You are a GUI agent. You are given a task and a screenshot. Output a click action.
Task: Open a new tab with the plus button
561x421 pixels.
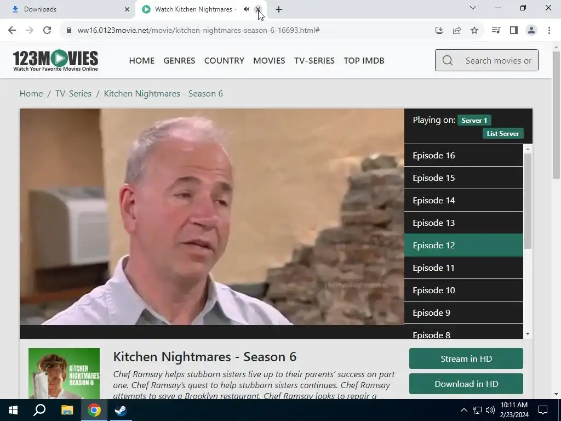pos(279,9)
